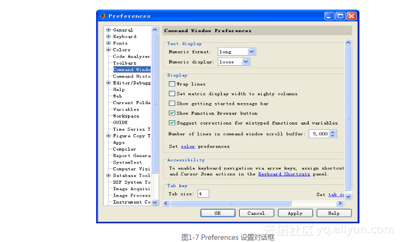Image resolution: width=400 pixels, height=242 pixels.
Task: Expand the Database Toolbox node
Action: pos(108,175)
